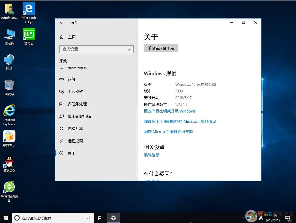Click Rename this PC (重命名这台电脑) button

pos(161,48)
